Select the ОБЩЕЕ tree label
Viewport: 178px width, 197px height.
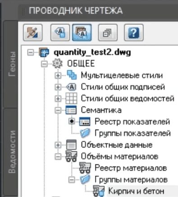(81, 64)
